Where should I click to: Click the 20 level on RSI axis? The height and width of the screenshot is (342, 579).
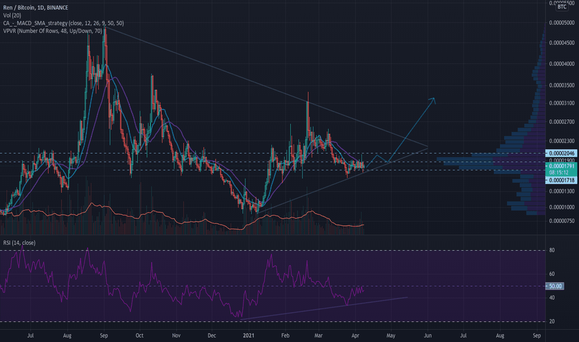tap(552, 321)
